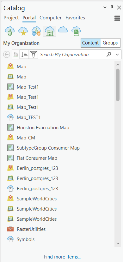Click the Home button beside Back

tap(16, 55)
